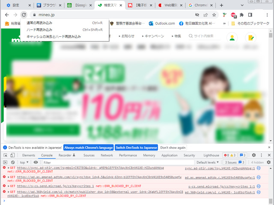The width and height of the screenshot is (274, 205).
Task: Click the Outlook.com bookmark
Action: (162, 23)
